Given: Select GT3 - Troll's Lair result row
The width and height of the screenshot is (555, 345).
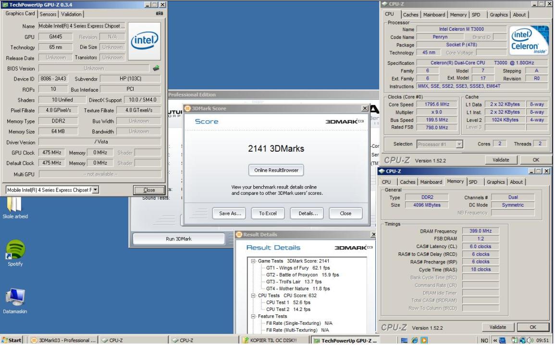Looking at the screenshot, I should pos(294,282).
